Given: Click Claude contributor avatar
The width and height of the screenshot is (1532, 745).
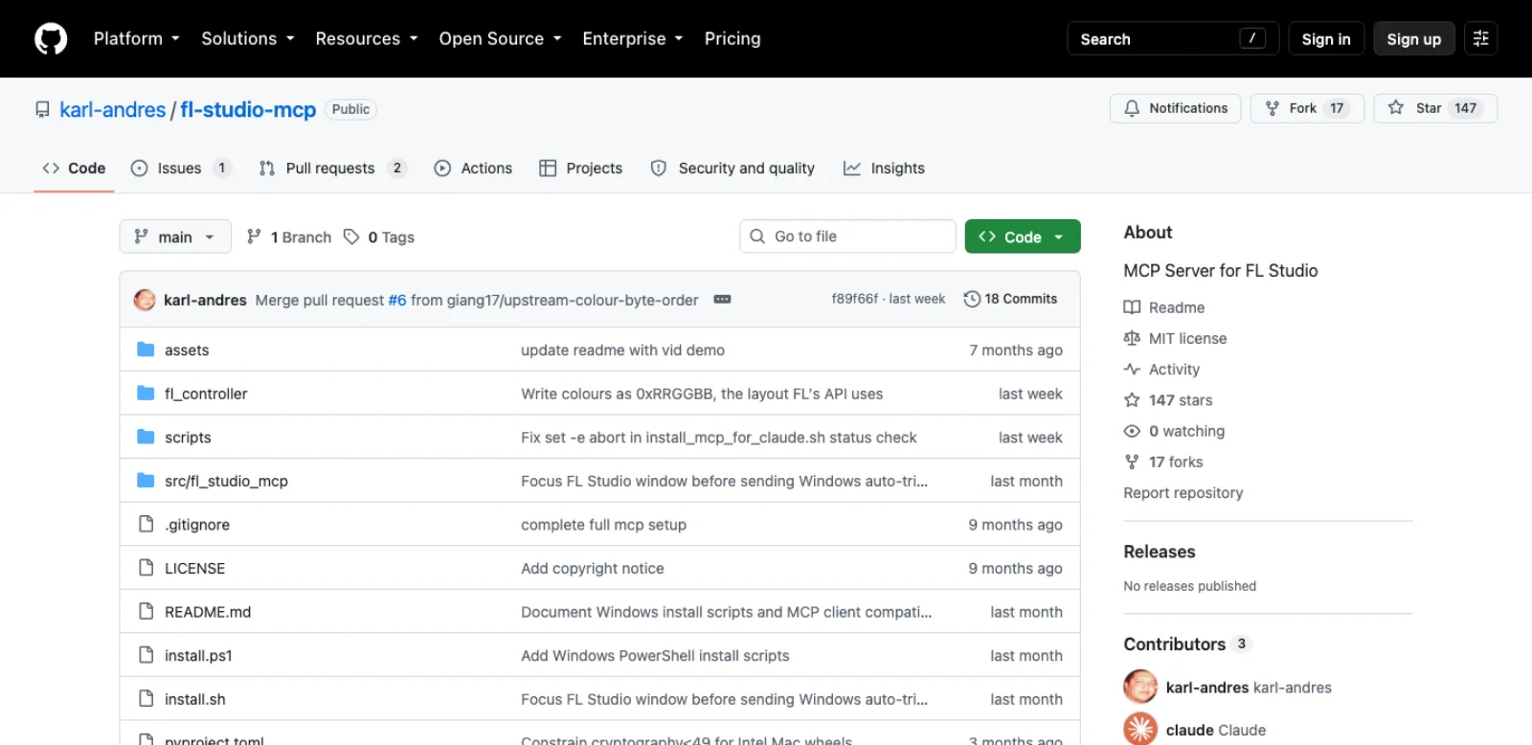Looking at the screenshot, I should point(1140,729).
